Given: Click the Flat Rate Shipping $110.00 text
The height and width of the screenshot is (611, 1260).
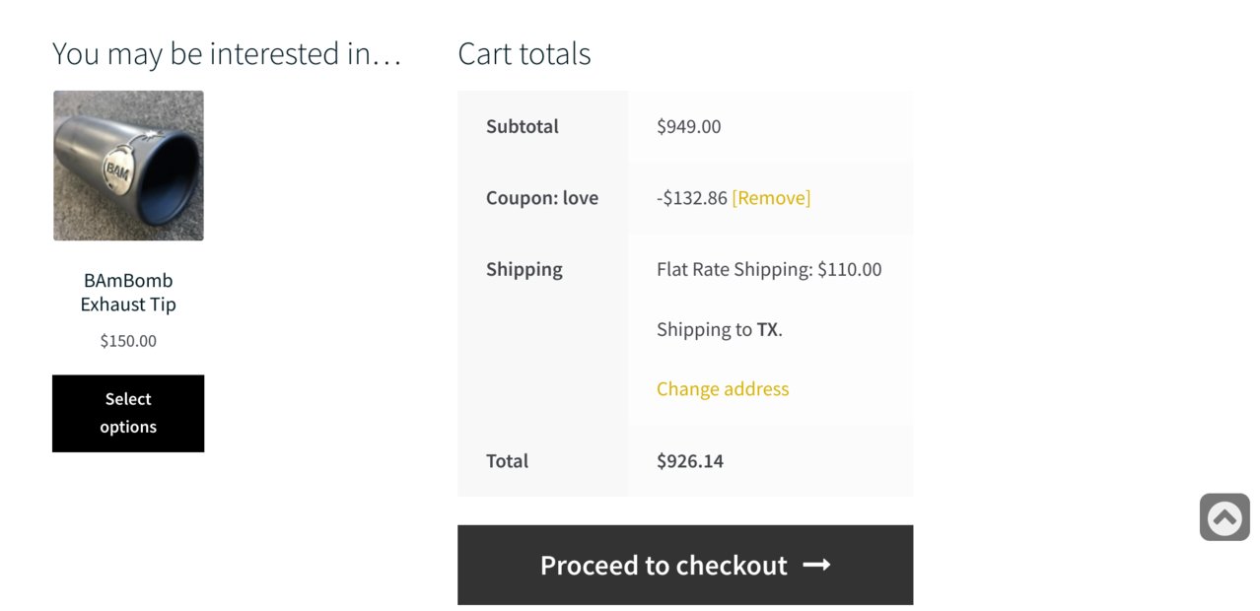Looking at the screenshot, I should [x=769, y=269].
